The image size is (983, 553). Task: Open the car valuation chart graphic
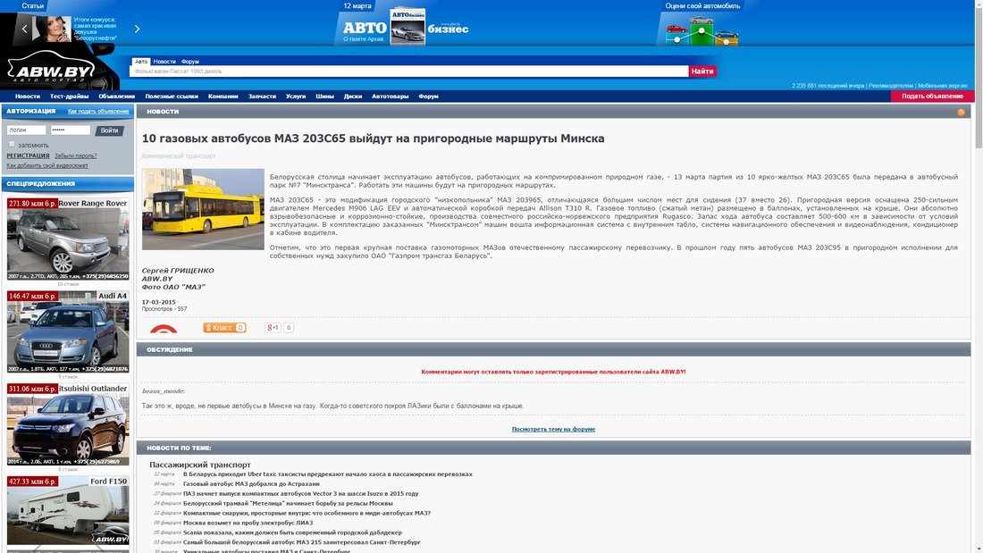coord(702,29)
